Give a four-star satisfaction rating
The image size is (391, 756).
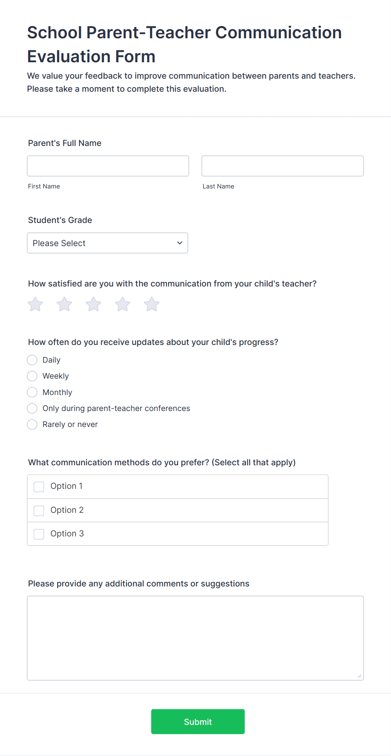tap(122, 304)
